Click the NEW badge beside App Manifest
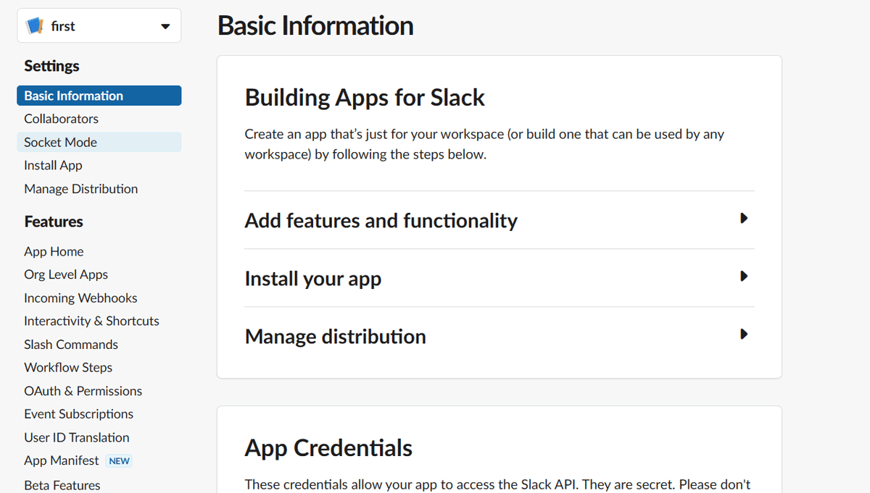 click(119, 460)
